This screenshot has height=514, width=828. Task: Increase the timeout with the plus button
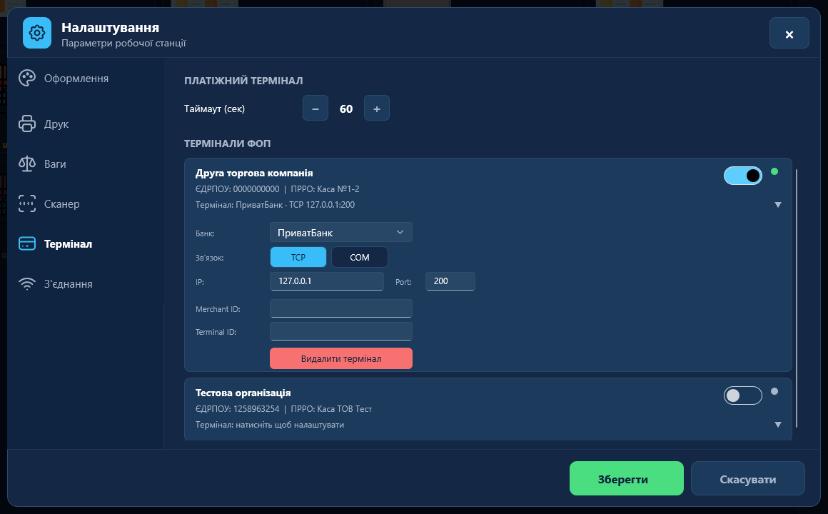(376, 109)
